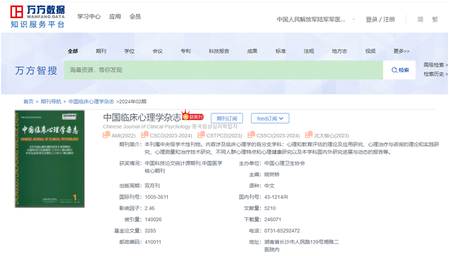
Task: Click the postal code 410011
Action: (153, 242)
